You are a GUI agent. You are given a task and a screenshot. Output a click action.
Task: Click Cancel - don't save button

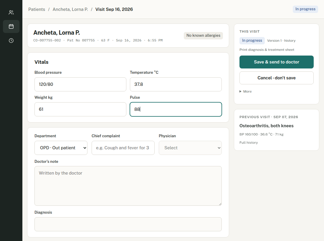pos(277,78)
